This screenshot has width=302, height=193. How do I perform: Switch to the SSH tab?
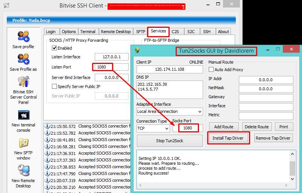click(x=207, y=32)
